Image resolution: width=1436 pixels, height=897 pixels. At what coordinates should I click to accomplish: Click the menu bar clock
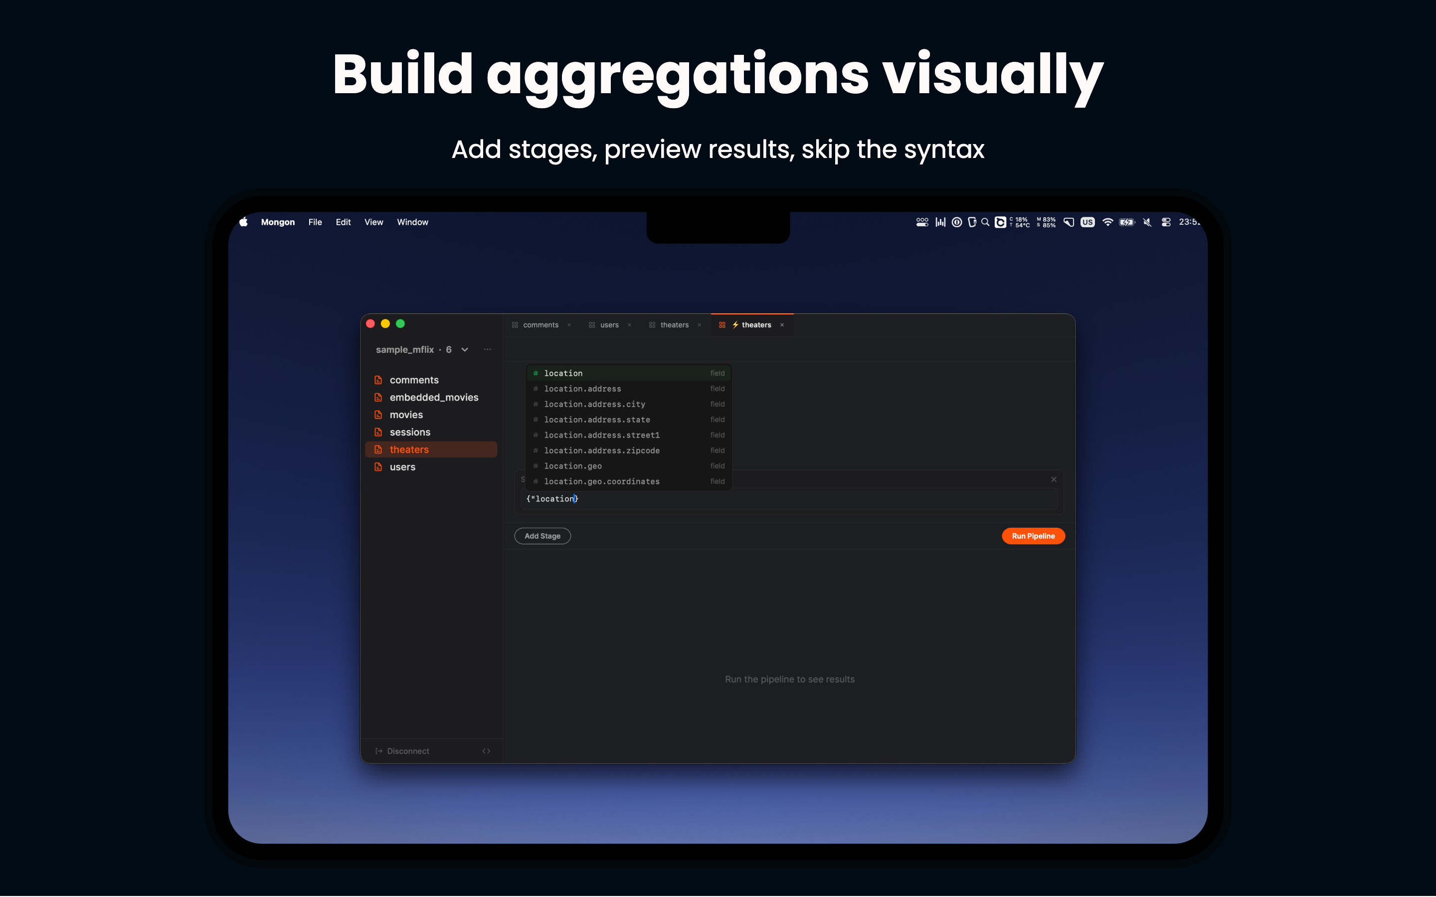click(1189, 222)
